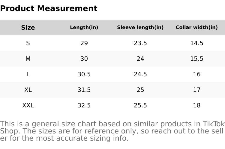The image size is (225, 149).
Task: Select the Length(in) column header
Action: coord(84,28)
